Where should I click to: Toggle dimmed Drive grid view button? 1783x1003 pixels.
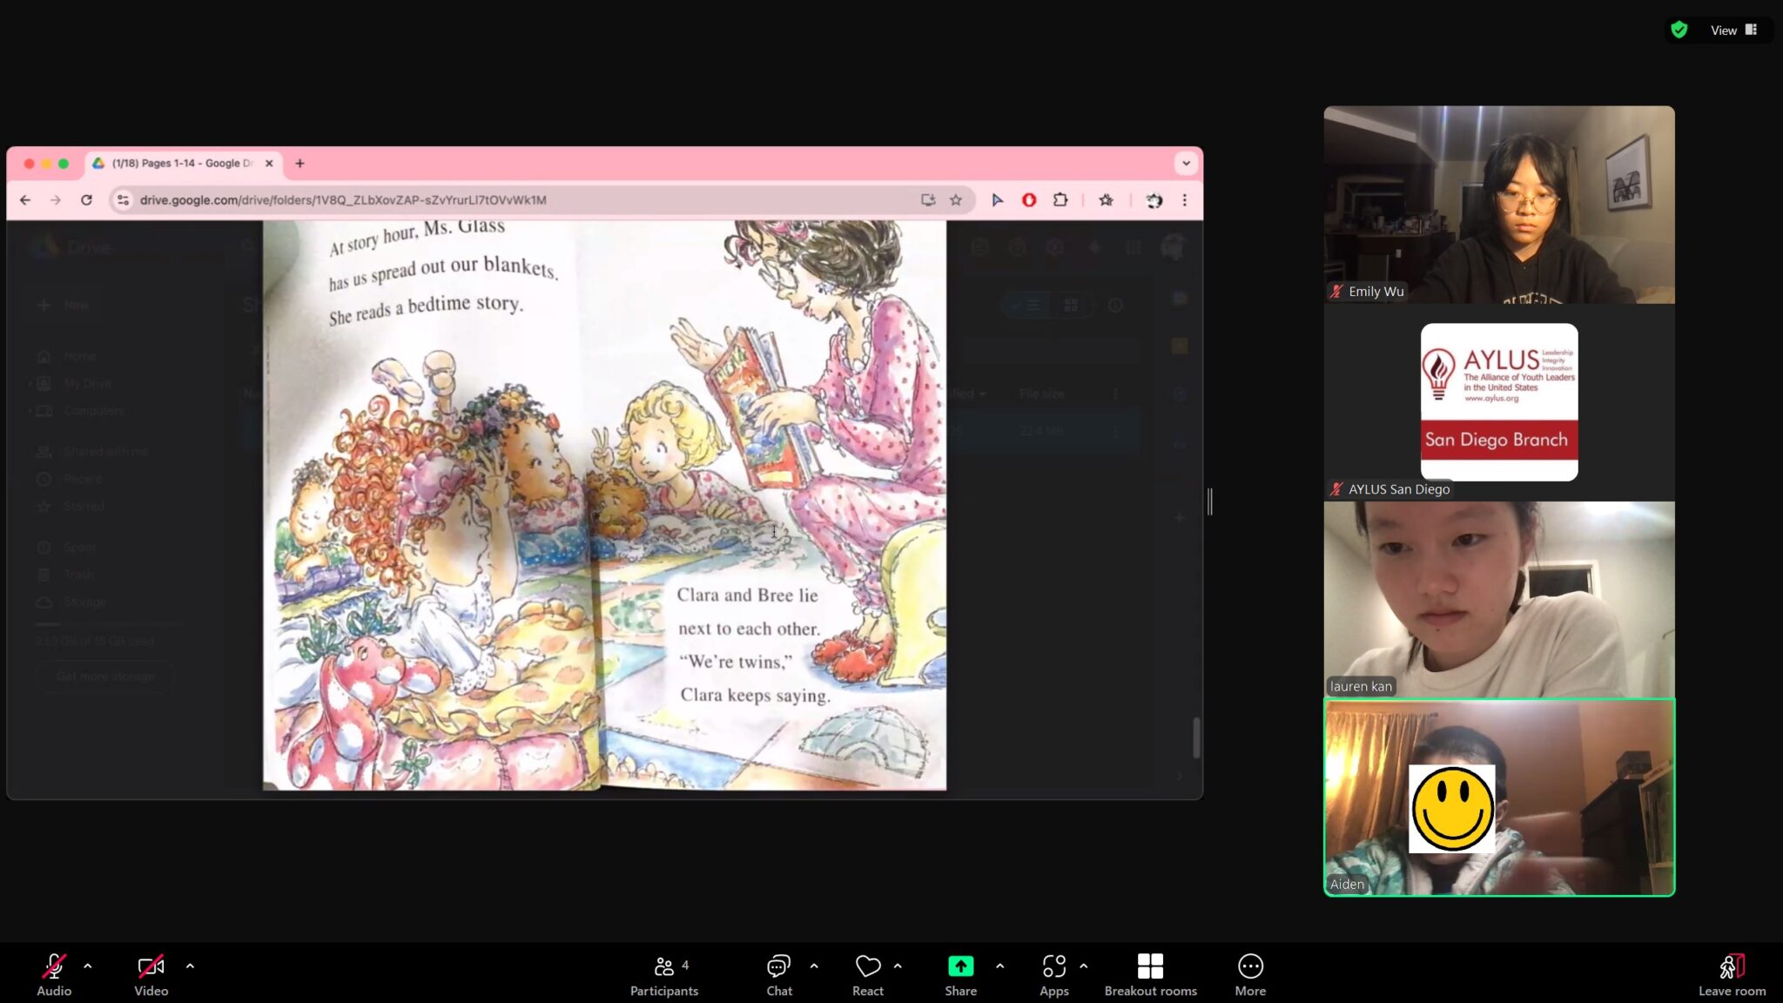pyautogui.click(x=1071, y=306)
